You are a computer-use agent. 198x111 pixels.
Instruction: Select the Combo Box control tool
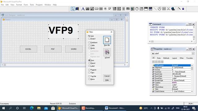click(114, 9)
